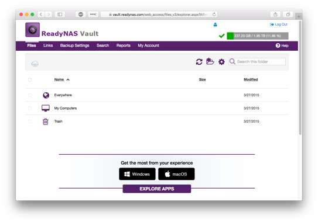The width and height of the screenshot is (318, 223).
Task: Go to the Search tab
Action: click(x=102, y=46)
